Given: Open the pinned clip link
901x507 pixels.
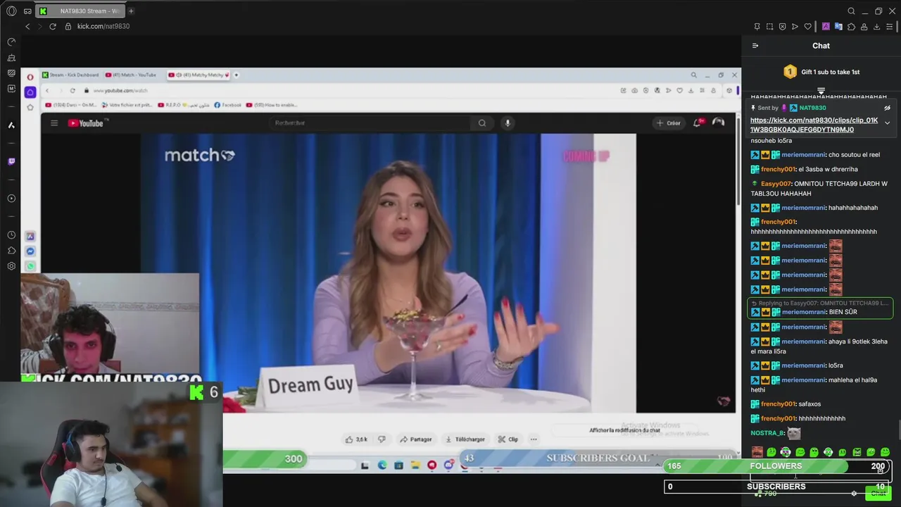Looking at the screenshot, I should 814,125.
